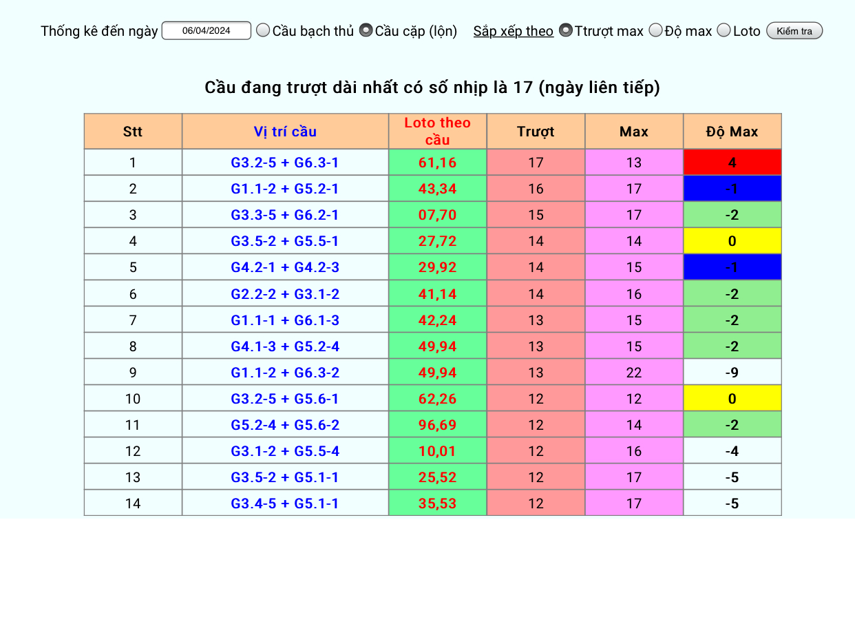Choose the Loto sorting radio button
The height and width of the screenshot is (644, 855).
click(x=724, y=30)
